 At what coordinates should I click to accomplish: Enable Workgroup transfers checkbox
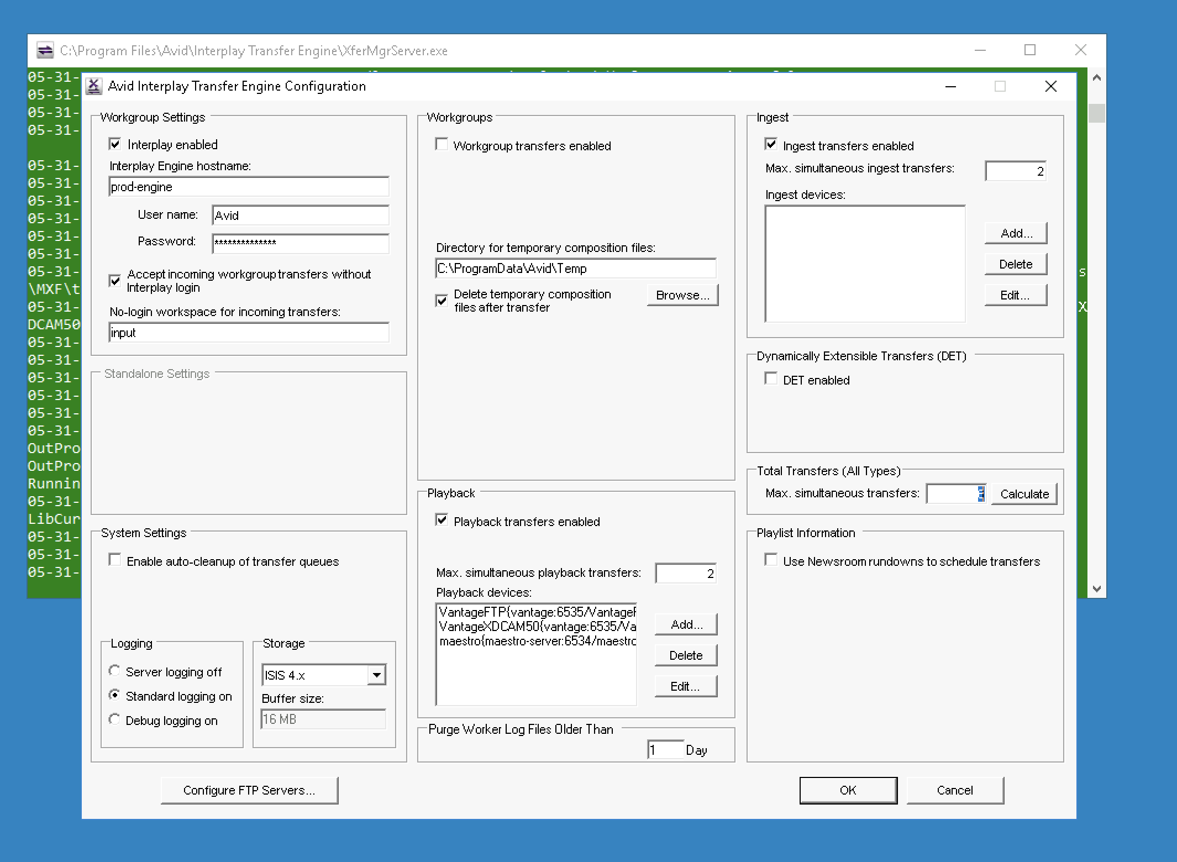(x=442, y=145)
